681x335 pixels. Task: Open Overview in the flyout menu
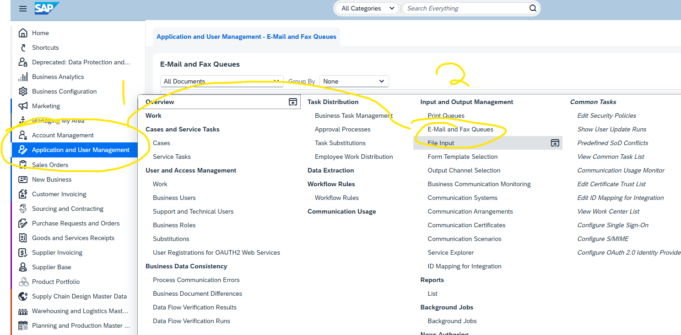pyautogui.click(x=160, y=102)
